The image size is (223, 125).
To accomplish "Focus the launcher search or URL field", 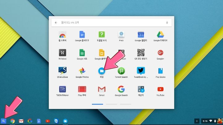I will pyautogui.click(x=111, y=23).
